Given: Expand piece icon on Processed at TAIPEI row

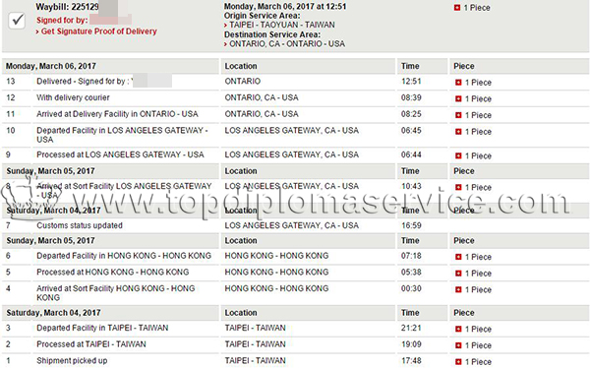Looking at the screenshot, I should click(458, 345).
